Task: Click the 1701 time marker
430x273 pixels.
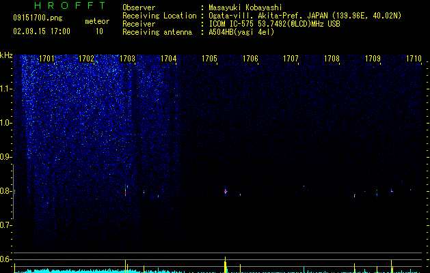Action: [x=46, y=59]
